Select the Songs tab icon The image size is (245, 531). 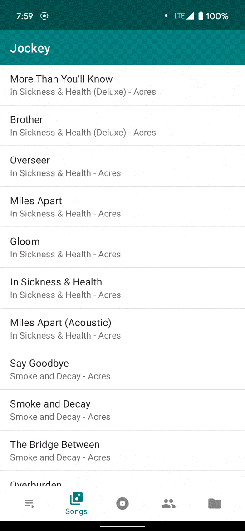click(x=77, y=498)
